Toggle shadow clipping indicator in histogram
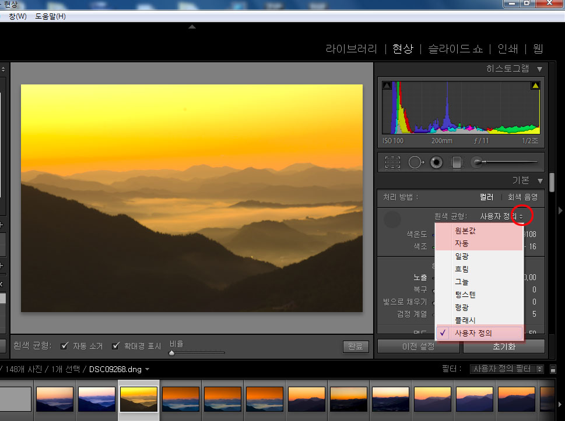Viewport: 565px width, 421px height. 387,86
